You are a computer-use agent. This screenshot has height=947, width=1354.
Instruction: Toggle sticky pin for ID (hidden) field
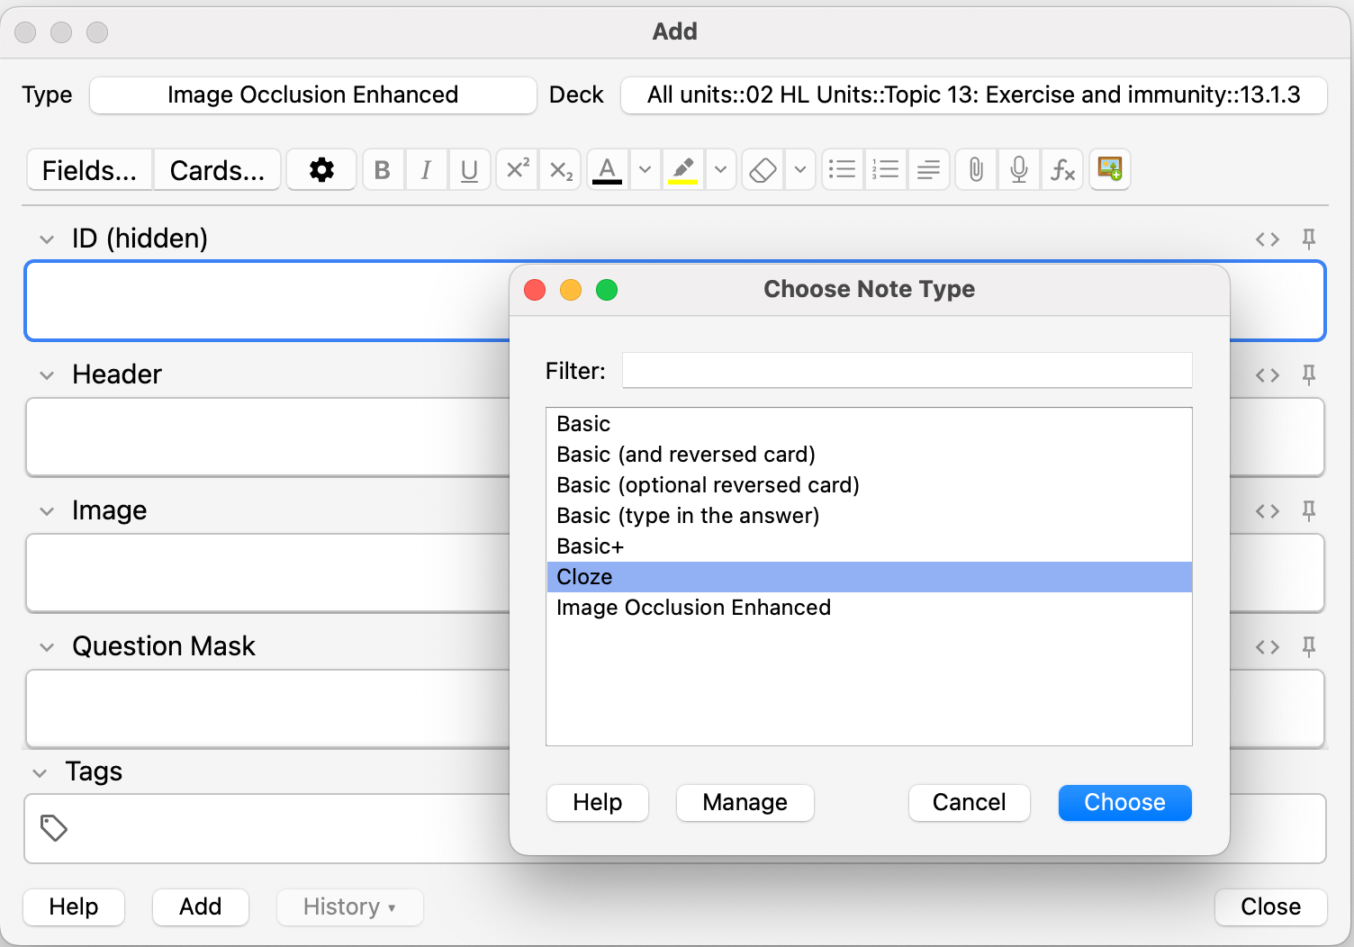1309,239
